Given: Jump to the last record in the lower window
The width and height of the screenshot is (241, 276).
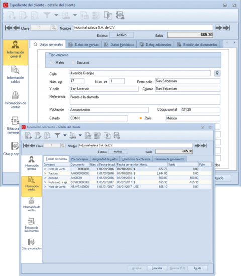Looking at the screenshot, I should coord(204,146).
